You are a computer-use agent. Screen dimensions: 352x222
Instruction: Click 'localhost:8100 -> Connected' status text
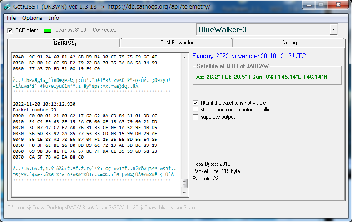pos(85,30)
